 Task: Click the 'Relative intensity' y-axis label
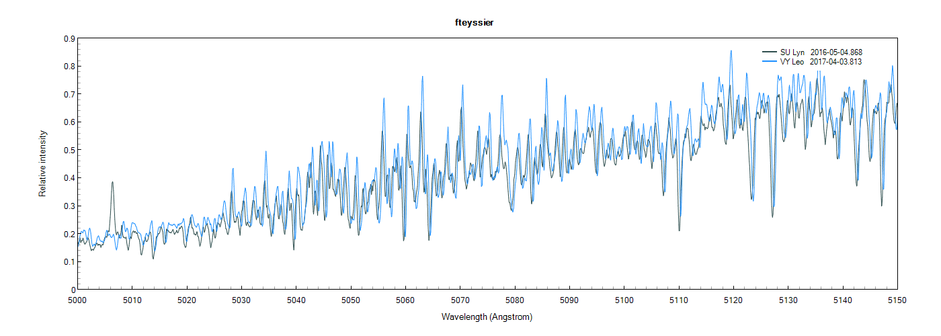42,164
